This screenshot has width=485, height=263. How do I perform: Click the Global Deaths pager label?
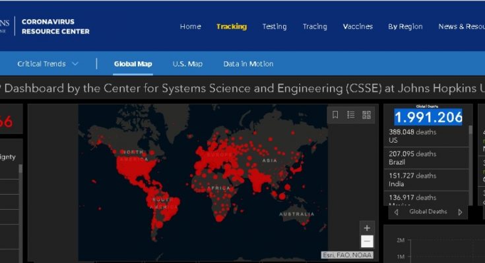[428, 212]
